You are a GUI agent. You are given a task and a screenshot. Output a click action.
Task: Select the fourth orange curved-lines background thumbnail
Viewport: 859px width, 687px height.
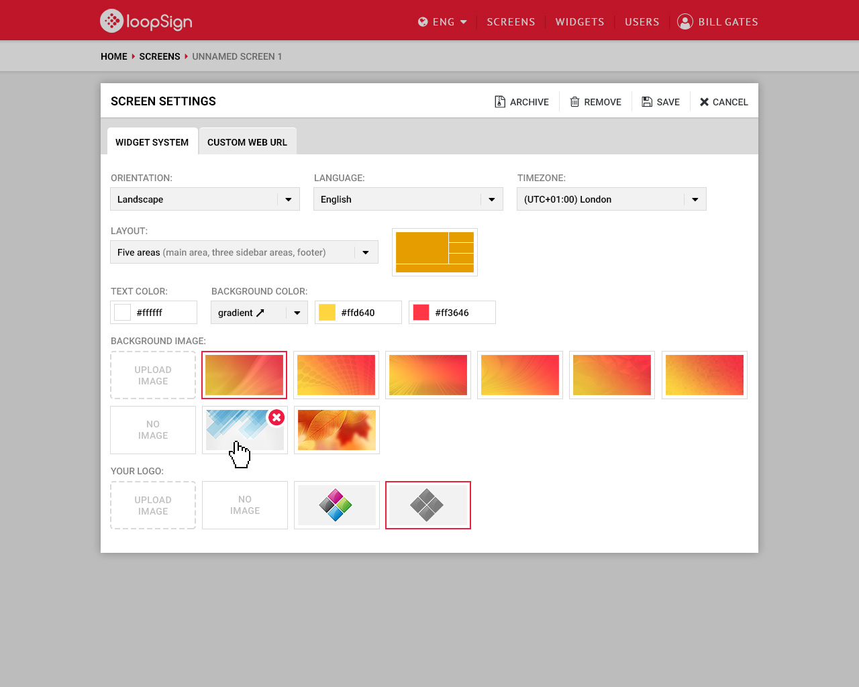point(520,375)
